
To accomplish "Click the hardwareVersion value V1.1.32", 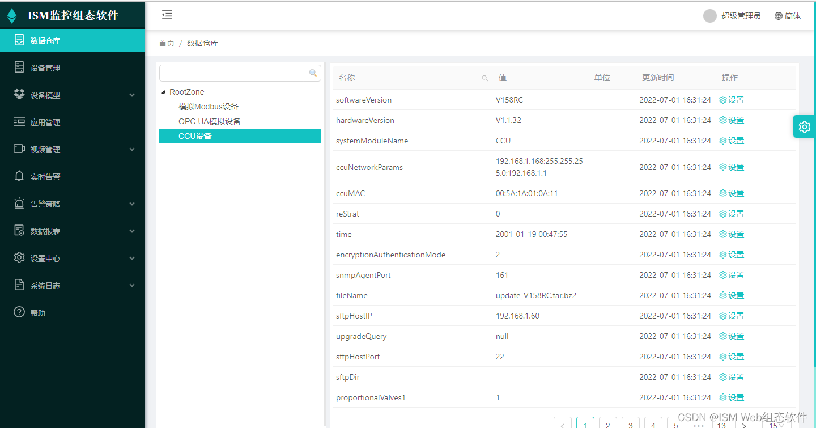I will [508, 120].
